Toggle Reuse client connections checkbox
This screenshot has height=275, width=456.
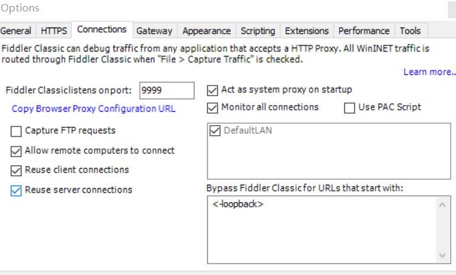pos(17,170)
